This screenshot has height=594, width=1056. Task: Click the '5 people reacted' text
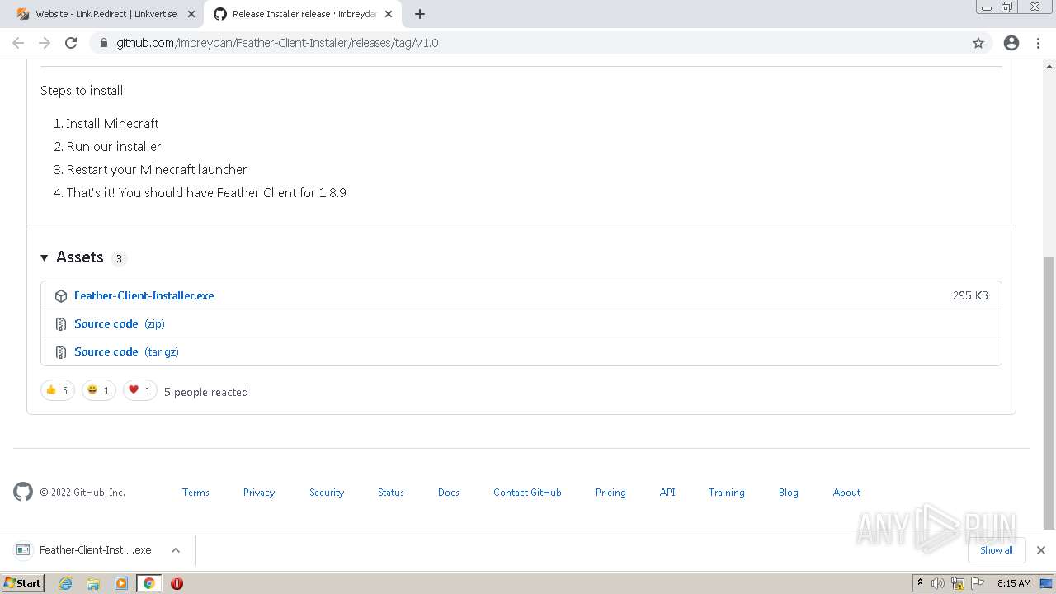(206, 392)
